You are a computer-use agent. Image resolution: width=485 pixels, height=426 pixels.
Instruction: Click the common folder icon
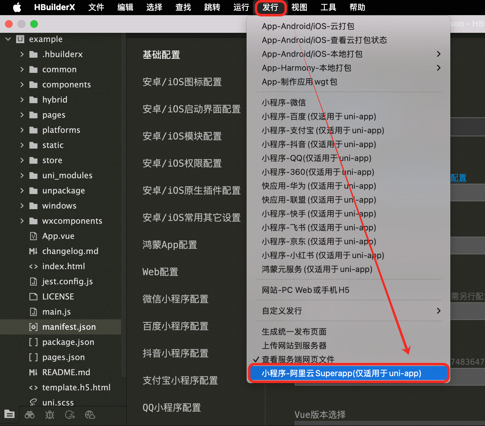pyautogui.click(x=33, y=69)
